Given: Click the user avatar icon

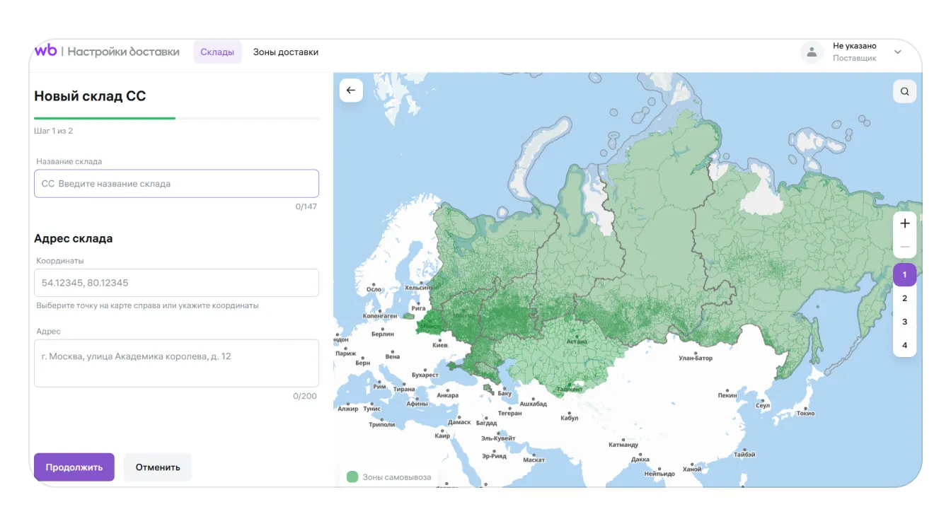Looking at the screenshot, I should click(812, 52).
